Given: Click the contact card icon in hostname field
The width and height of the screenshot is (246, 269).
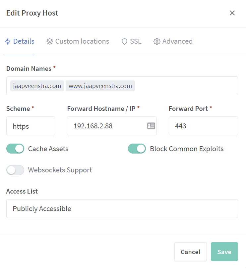Looking at the screenshot, I should (151, 126).
